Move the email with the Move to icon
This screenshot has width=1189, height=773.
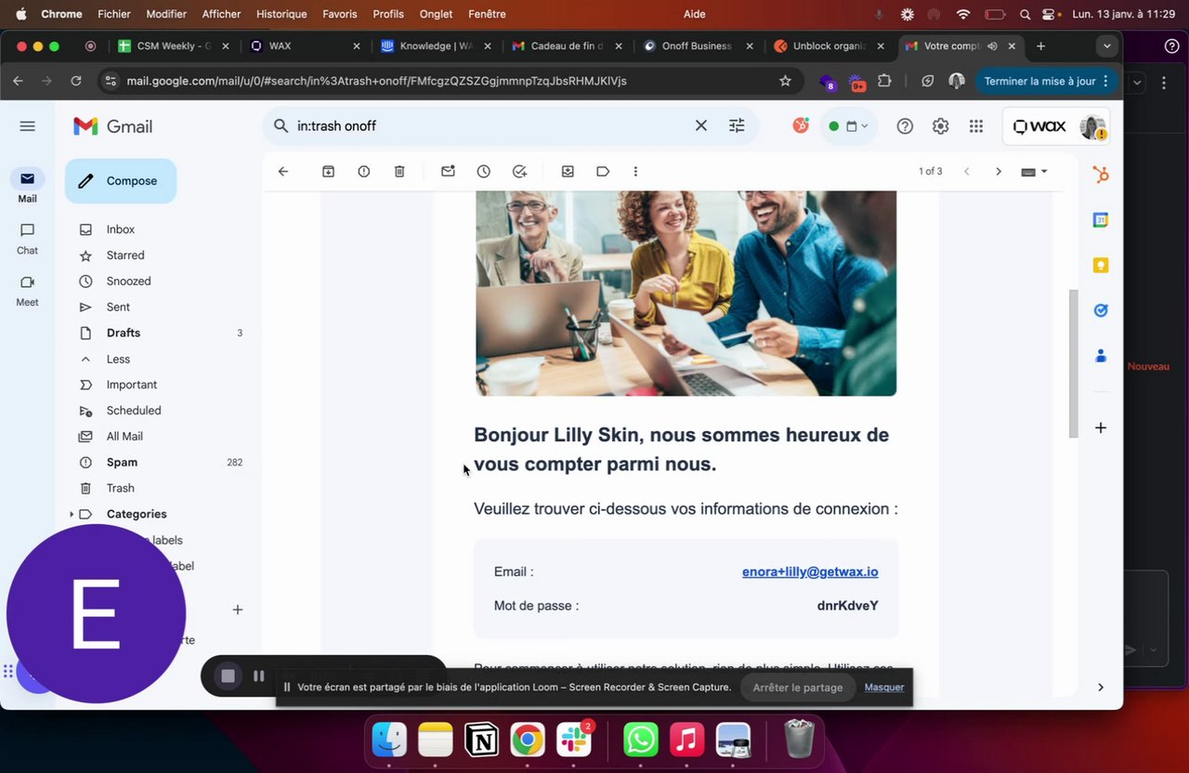568,171
